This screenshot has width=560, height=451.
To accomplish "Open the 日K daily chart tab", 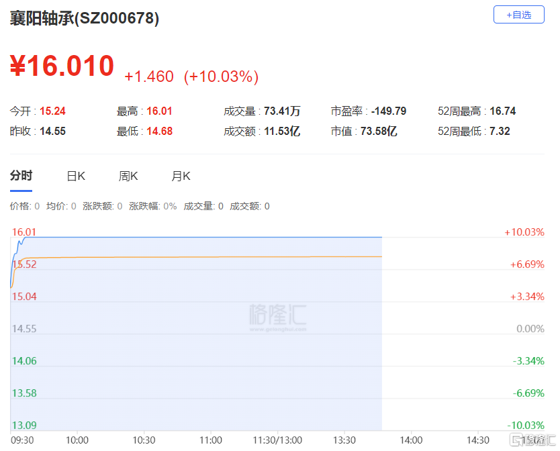I will (x=76, y=176).
